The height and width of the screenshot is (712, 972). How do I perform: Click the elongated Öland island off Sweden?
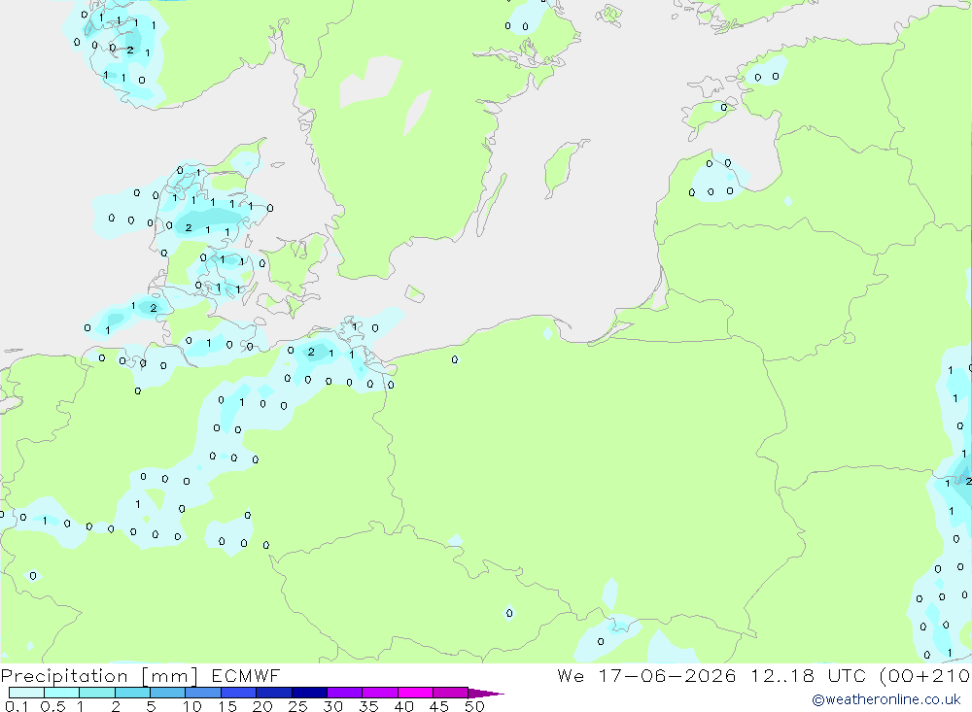coord(492,205)
